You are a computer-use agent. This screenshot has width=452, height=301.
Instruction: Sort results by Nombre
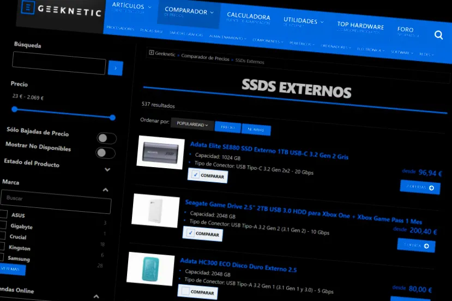point(256,130)
